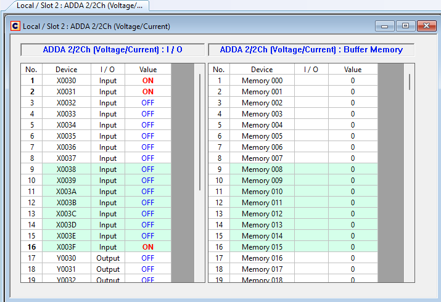Click the X0038 device cell

(x=66, y=169)
